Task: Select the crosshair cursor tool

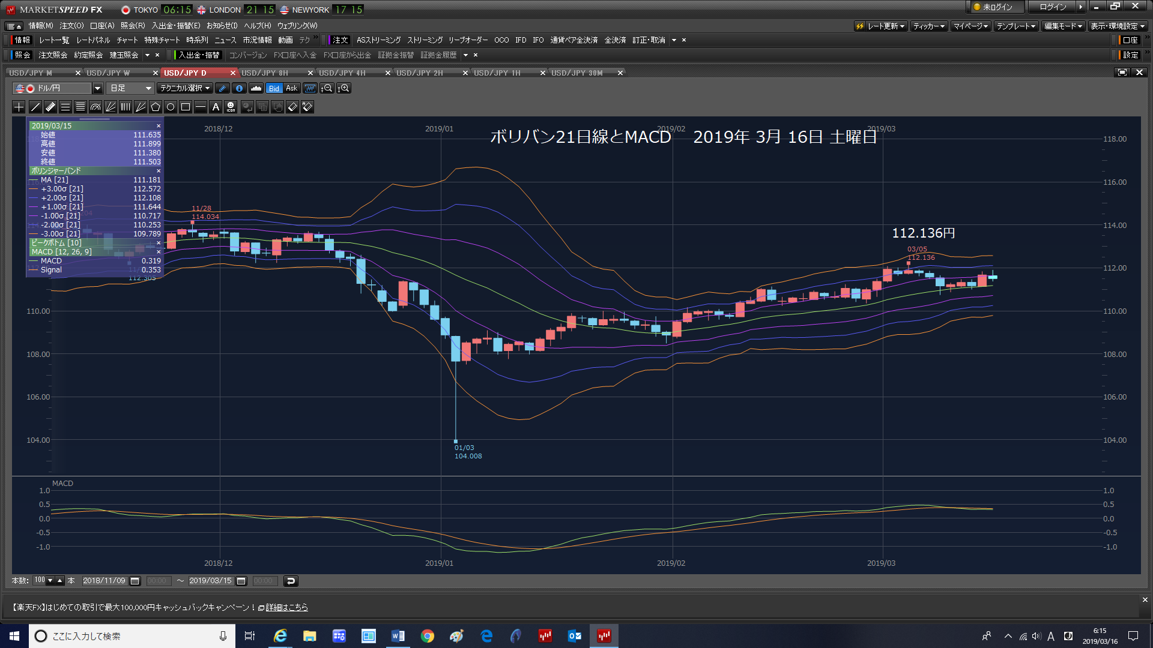Action: tap(19, 107)
